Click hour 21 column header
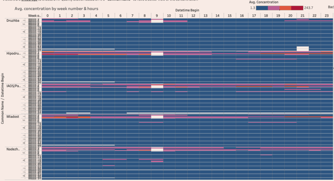334x181 pixels. coord(303,15)
